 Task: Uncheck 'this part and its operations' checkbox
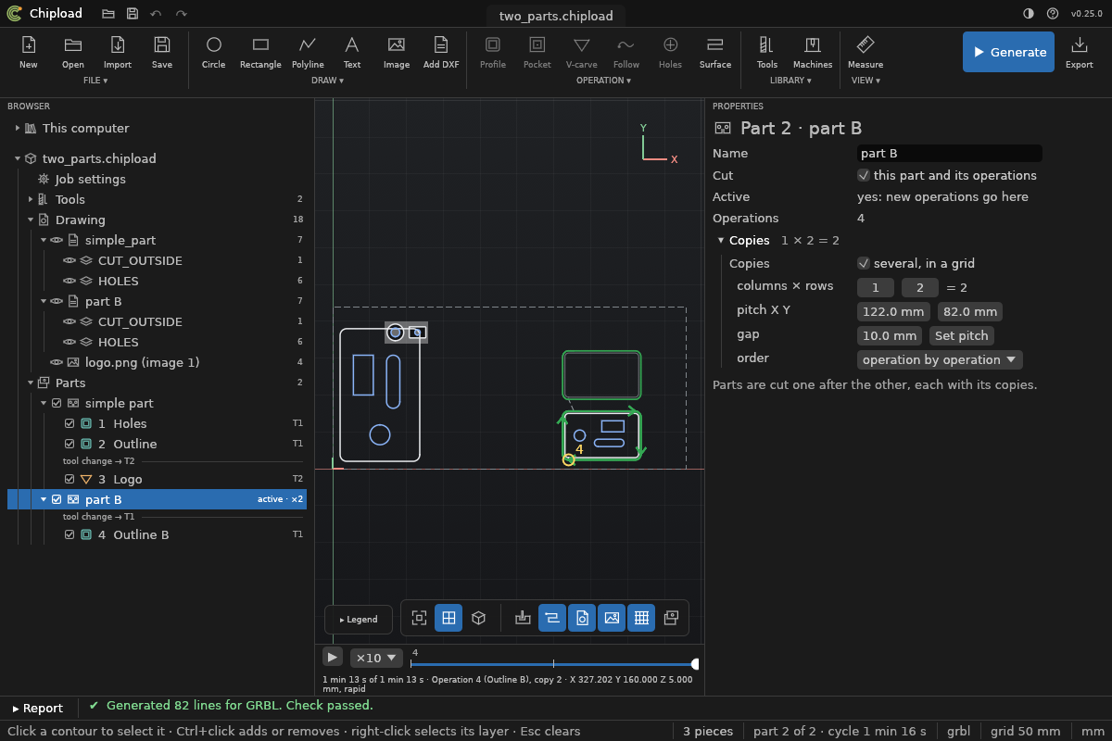[x=864, y=175]
